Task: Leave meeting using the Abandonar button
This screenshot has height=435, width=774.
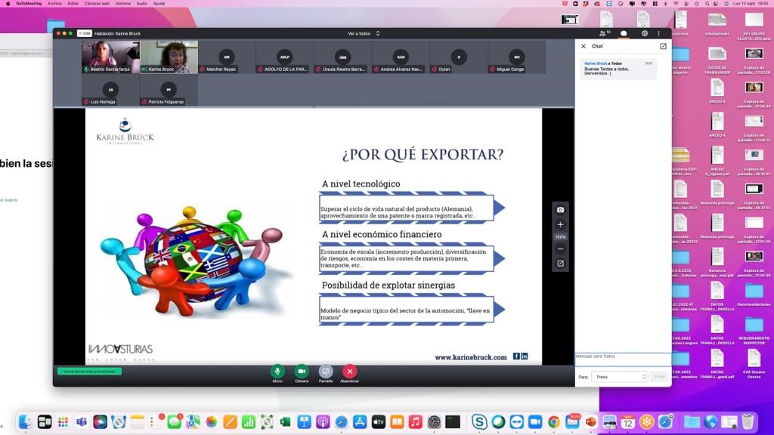Action: click(349, 371)
